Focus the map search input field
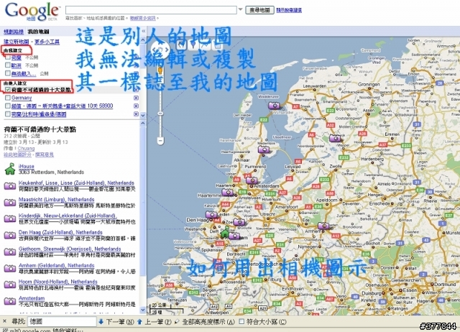 click(151, 10)
